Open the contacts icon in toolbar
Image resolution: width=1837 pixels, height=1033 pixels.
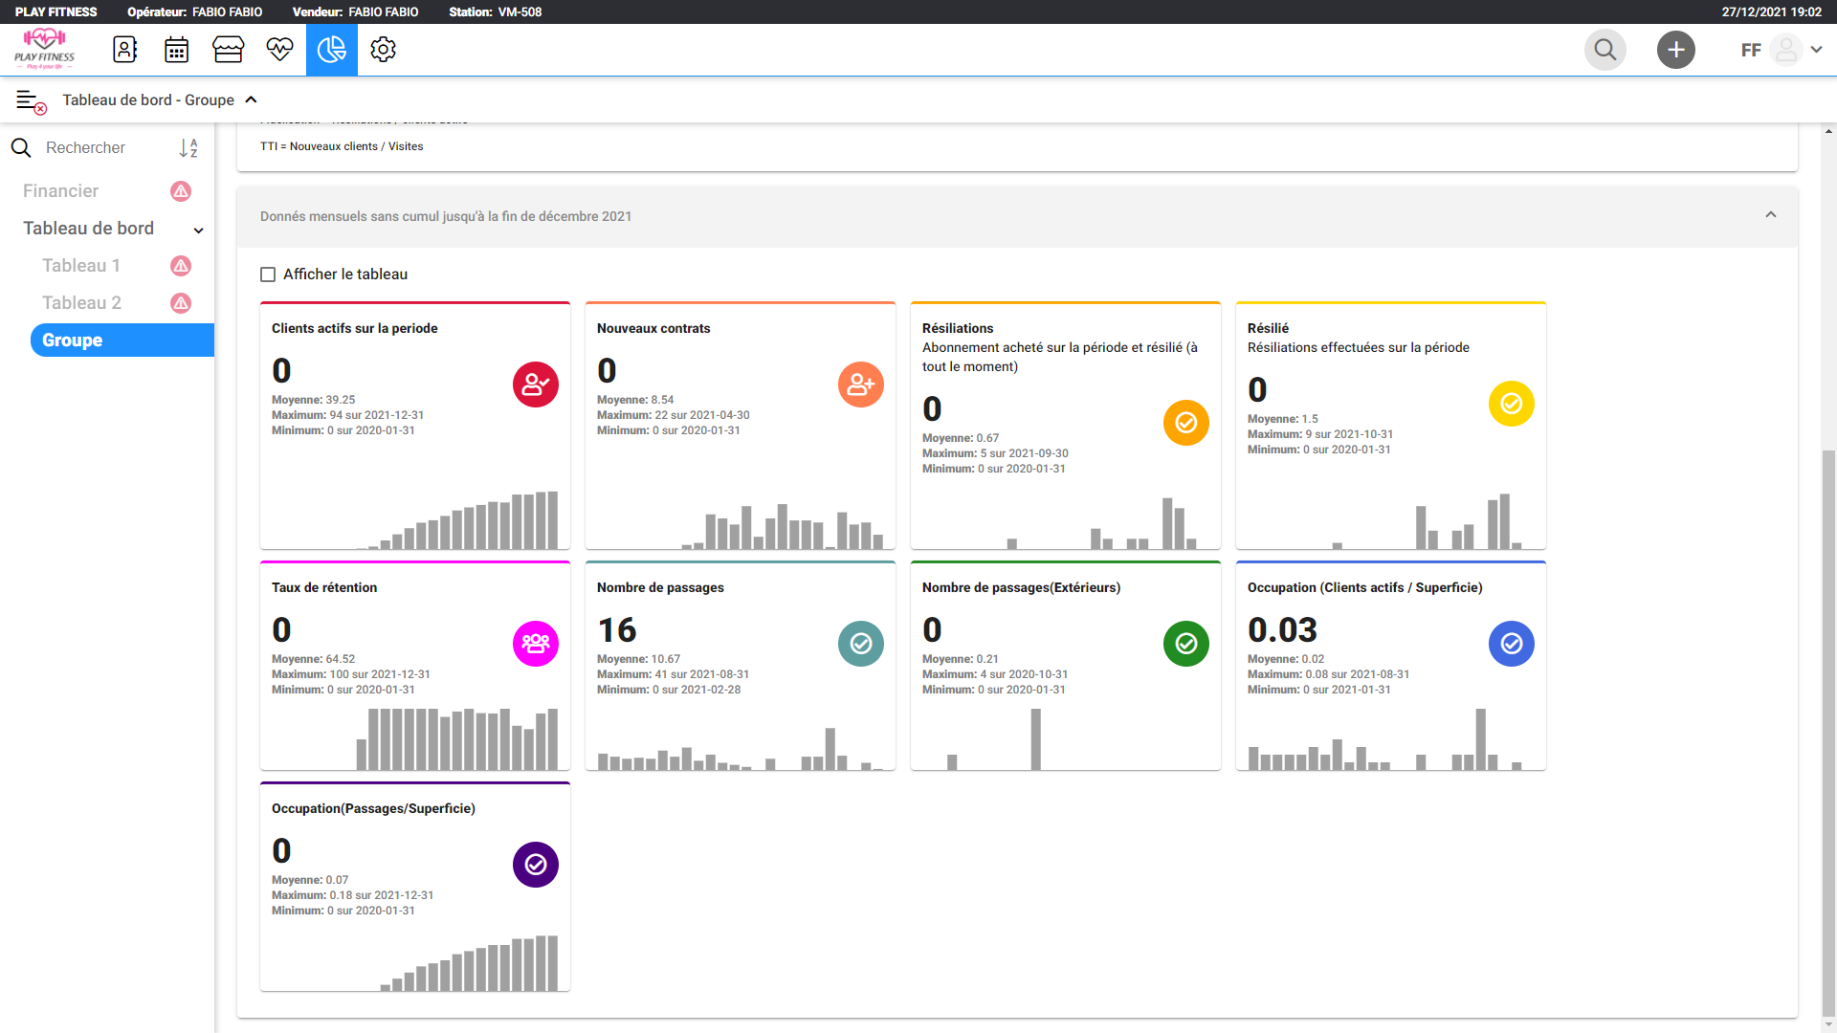coord(125,50)
